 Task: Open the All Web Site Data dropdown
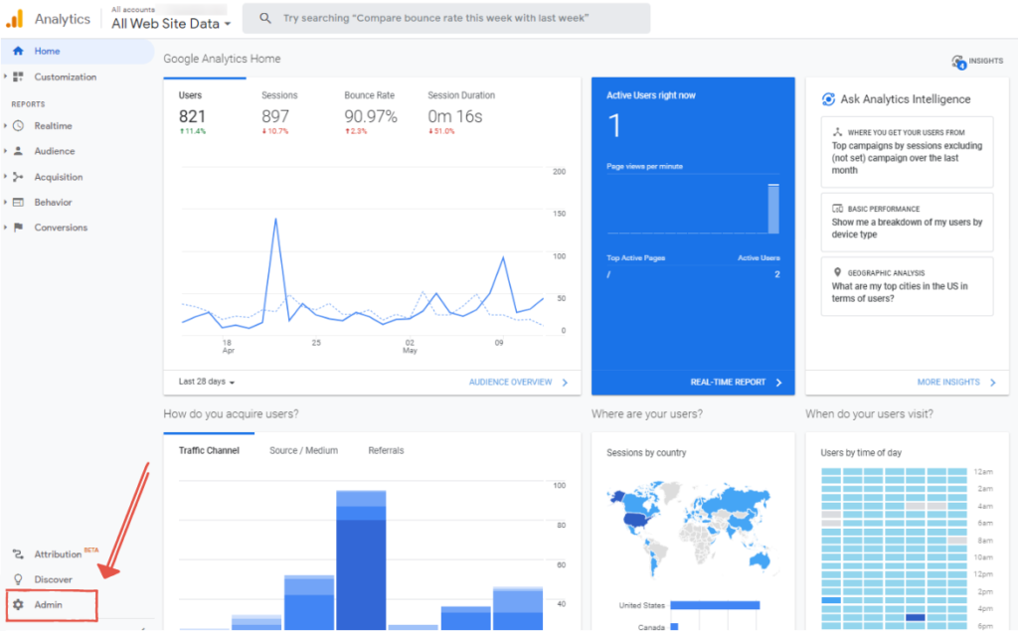(171, 23)
